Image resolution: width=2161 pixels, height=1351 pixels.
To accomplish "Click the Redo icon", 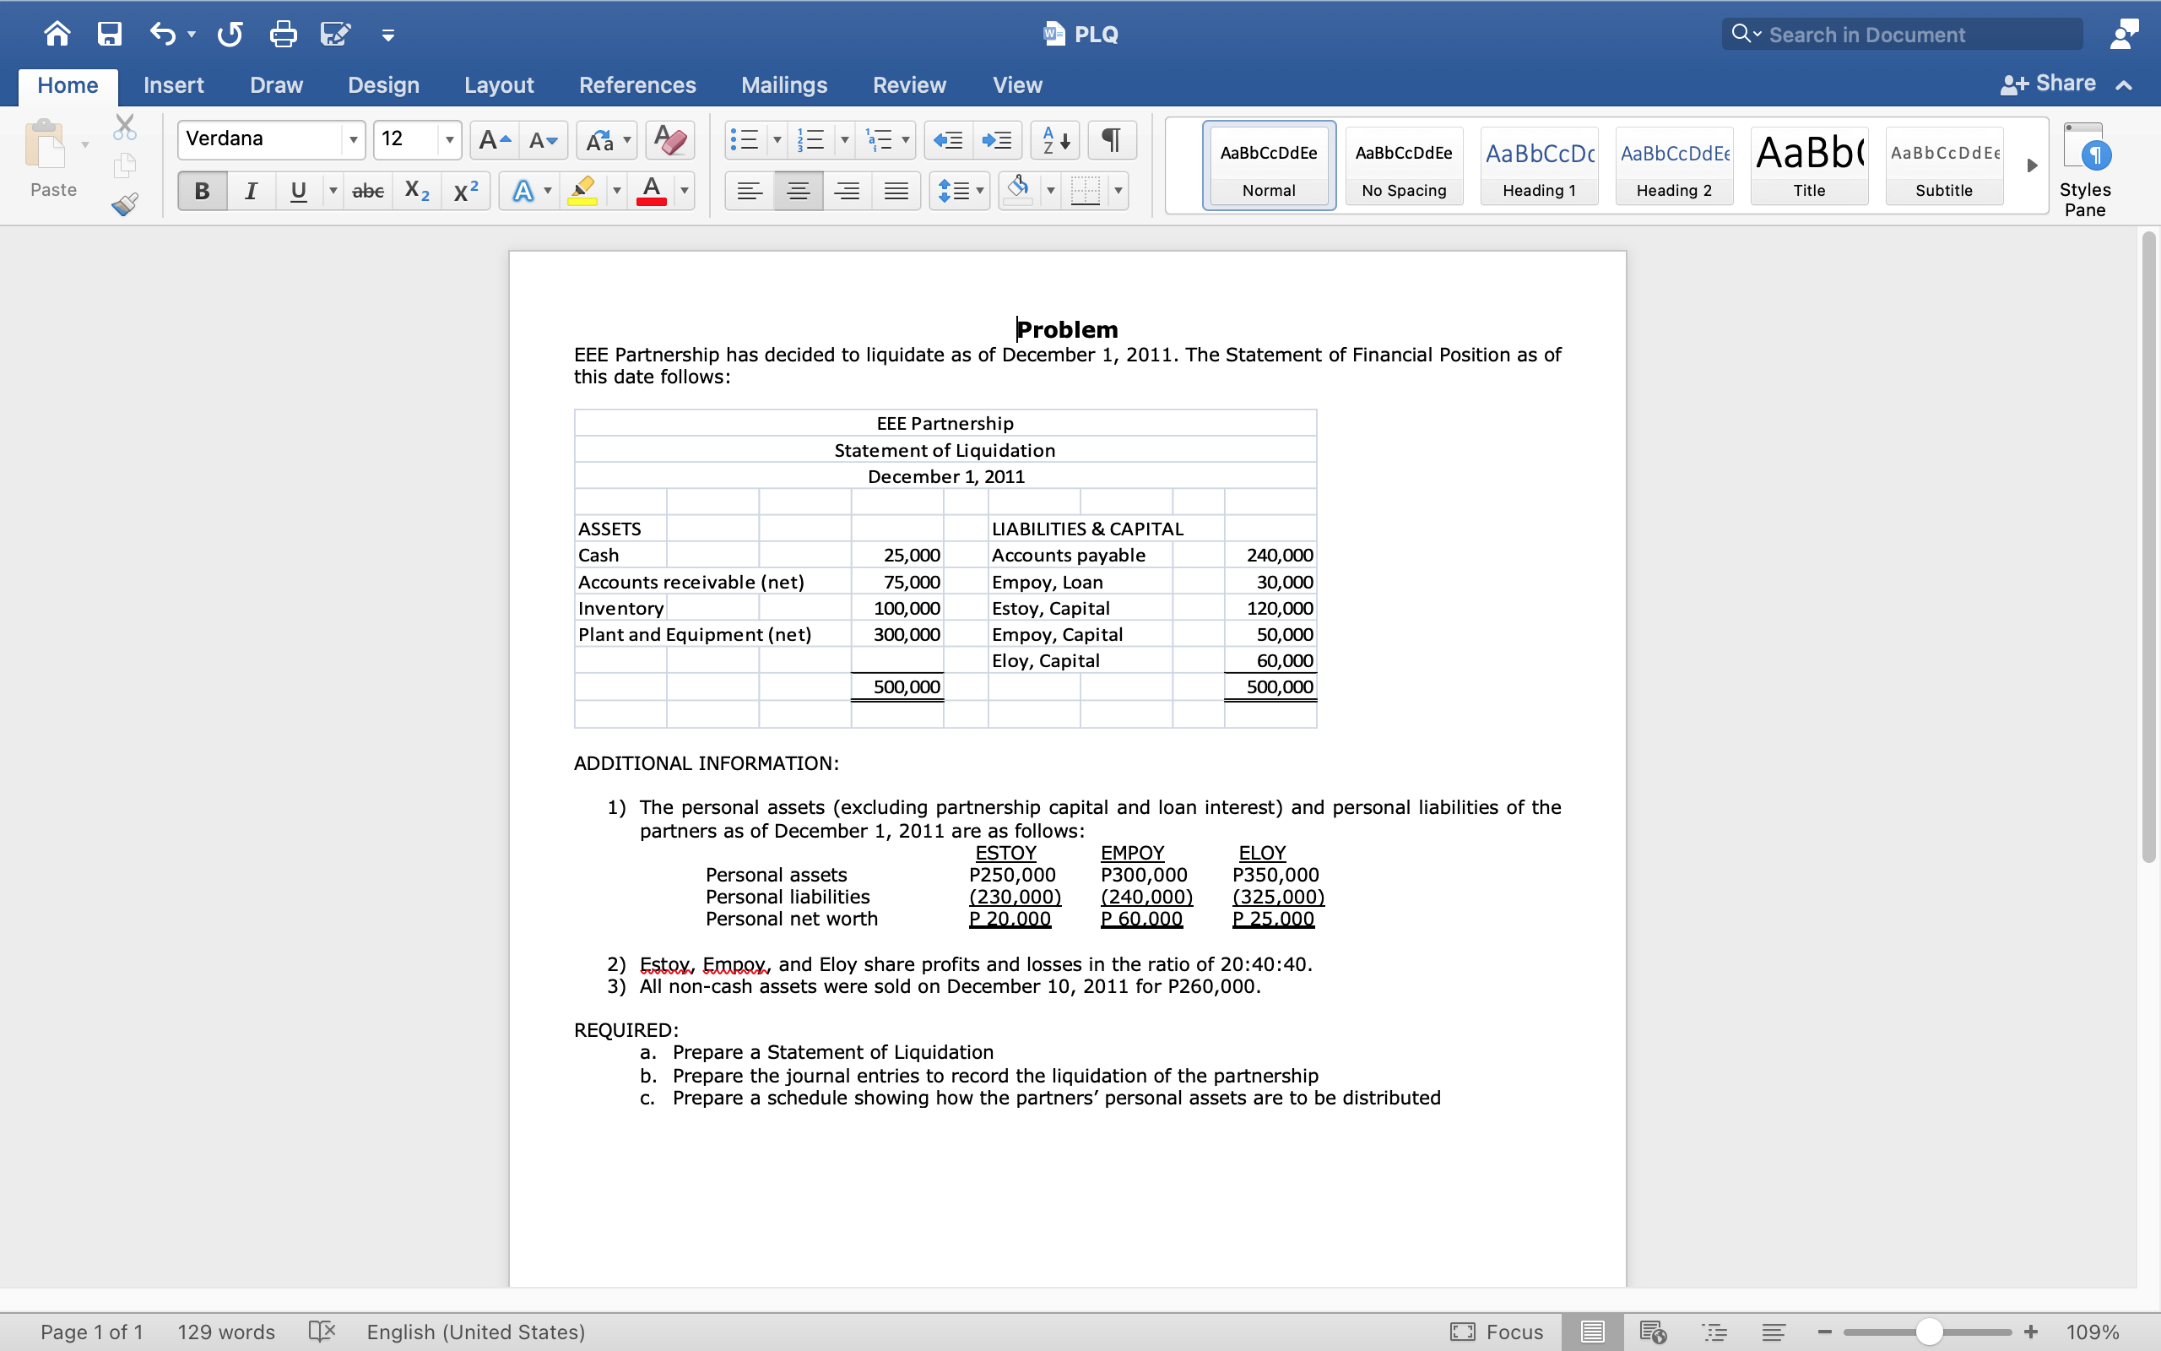I will (x=229, y=33).
